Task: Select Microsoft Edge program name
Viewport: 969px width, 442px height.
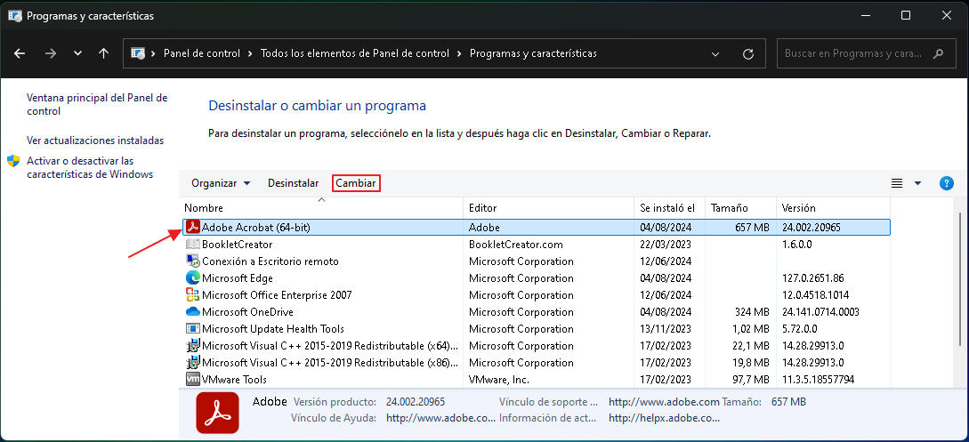Action: pyautogui.click(x=238, y=278)
